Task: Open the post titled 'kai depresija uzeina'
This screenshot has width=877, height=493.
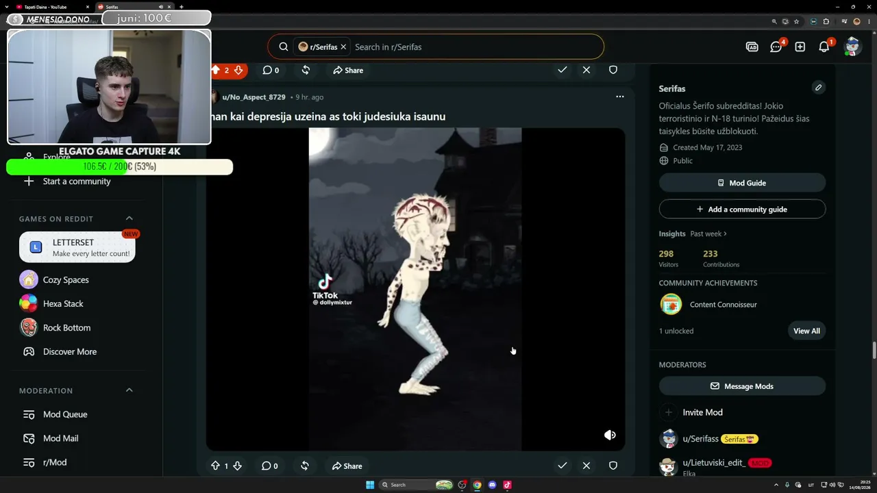Action: [x=328, y=116]
